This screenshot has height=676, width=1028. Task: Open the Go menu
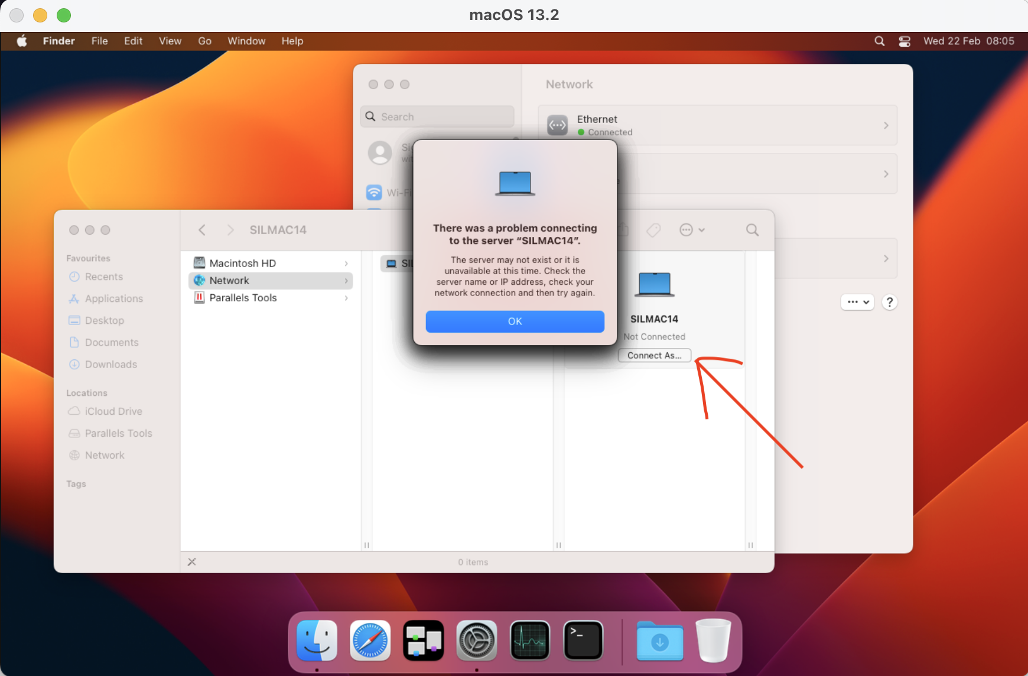pyautogui.click(x=204, y=41)
